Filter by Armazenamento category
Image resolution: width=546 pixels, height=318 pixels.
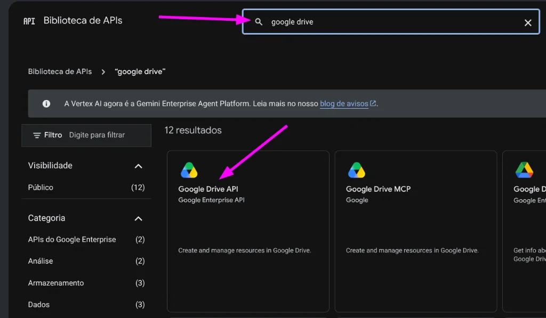86,283
